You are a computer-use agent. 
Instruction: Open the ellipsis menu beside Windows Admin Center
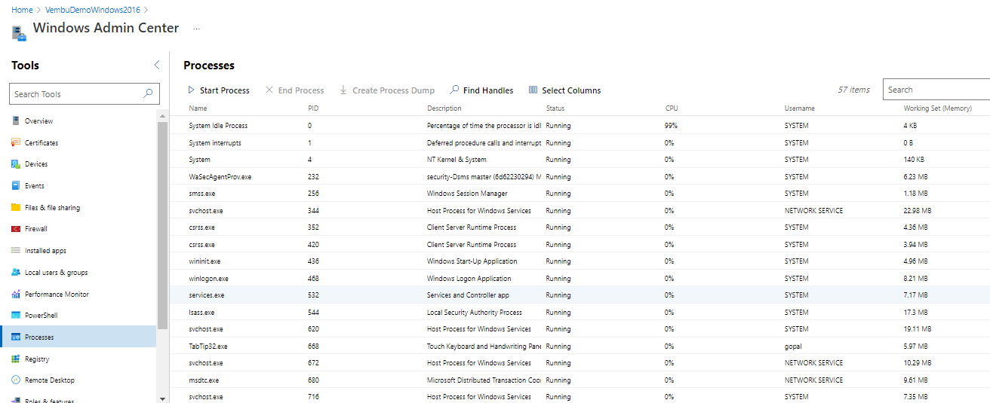pos(196,29)
